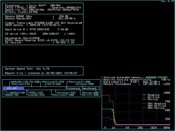Click the green BIOS date (09/29/98)
This screenshot has height=131, width=175.
(67, 40)
